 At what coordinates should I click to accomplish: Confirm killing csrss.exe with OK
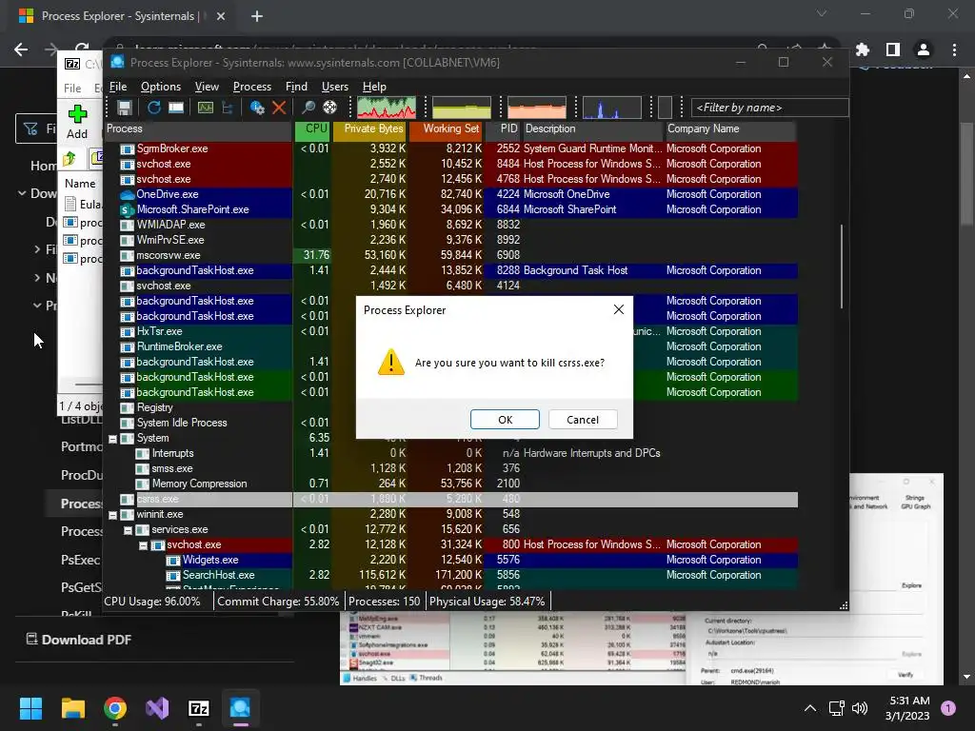tap(505, 420)
